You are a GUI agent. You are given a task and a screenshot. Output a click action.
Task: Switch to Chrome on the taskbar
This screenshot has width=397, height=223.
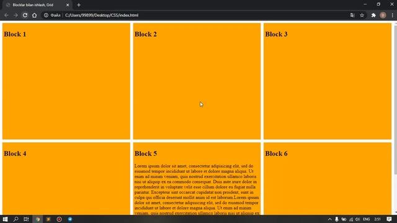click(38, 219)
